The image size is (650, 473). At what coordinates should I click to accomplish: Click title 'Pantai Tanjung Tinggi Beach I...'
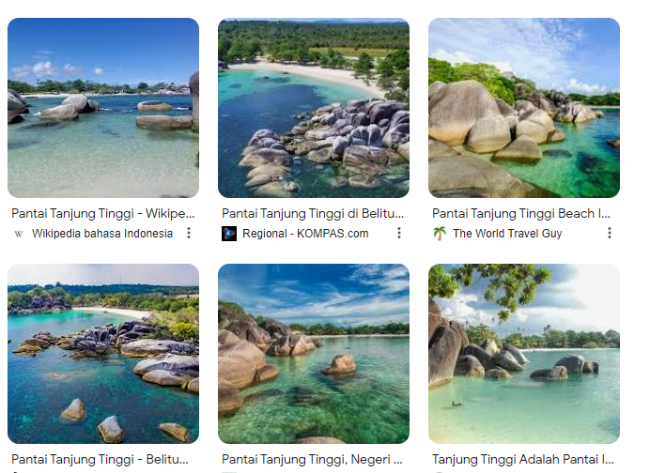pos(521,214)
